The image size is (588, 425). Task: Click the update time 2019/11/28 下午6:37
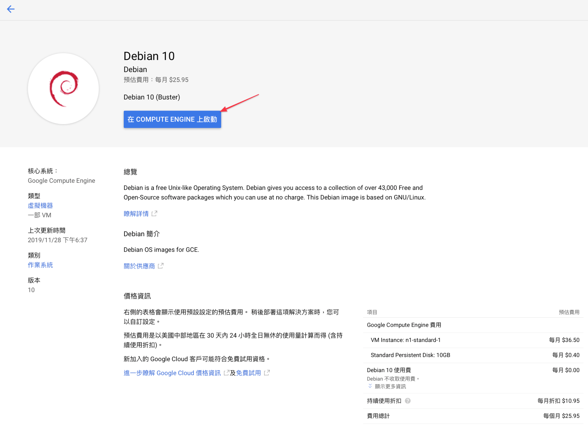(x=57, y=240)
